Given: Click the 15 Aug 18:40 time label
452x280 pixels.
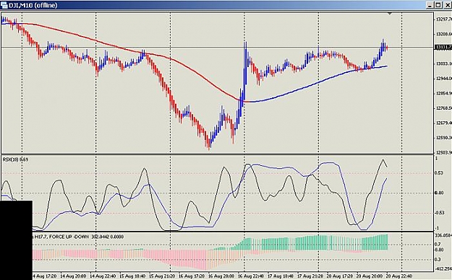Looking at the screenshot, I should tap(132, 276).
